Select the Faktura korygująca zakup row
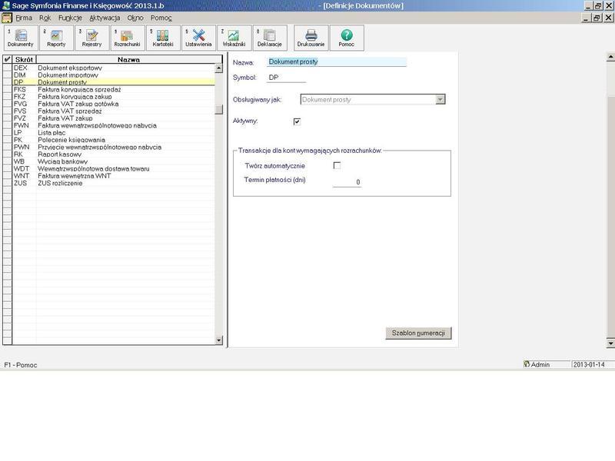The width and height of the screenshot is (615, 461). tap(114, 97)
